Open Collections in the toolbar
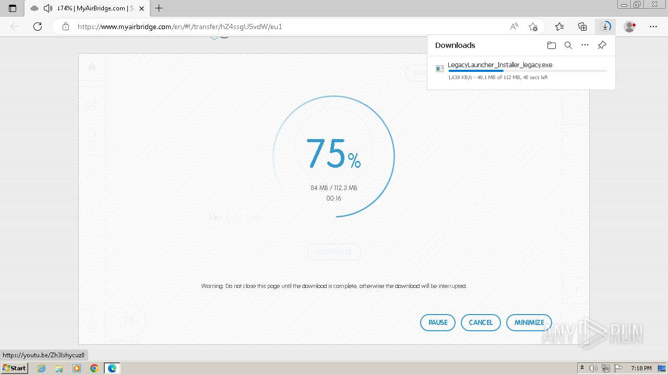668x375 pixels. [x=582, y=27]
